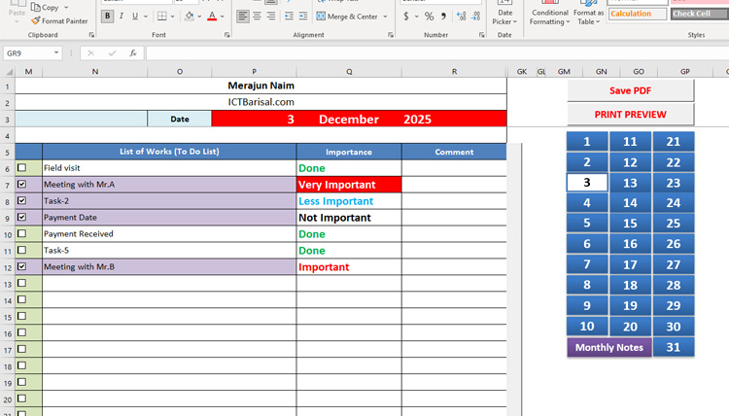The image size is (729, 416).
Task: Select day 15 in the date grid
Action: click(631, 224)
